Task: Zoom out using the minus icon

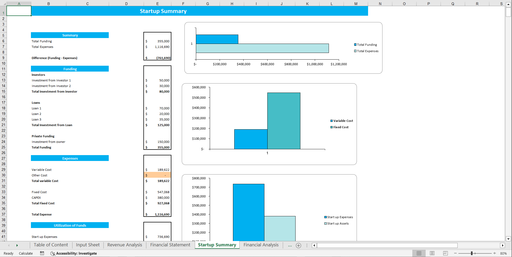Action: tap(455, 253)
